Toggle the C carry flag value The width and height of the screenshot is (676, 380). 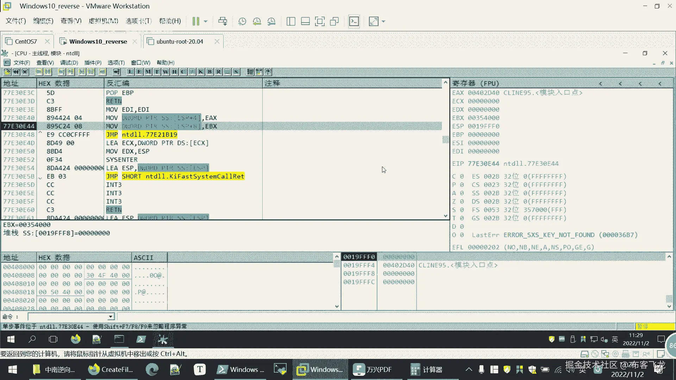point(462,176)
